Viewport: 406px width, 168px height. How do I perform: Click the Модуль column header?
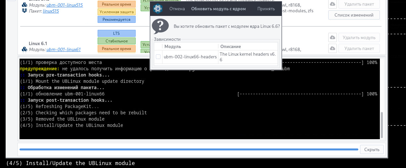point(190,46)
